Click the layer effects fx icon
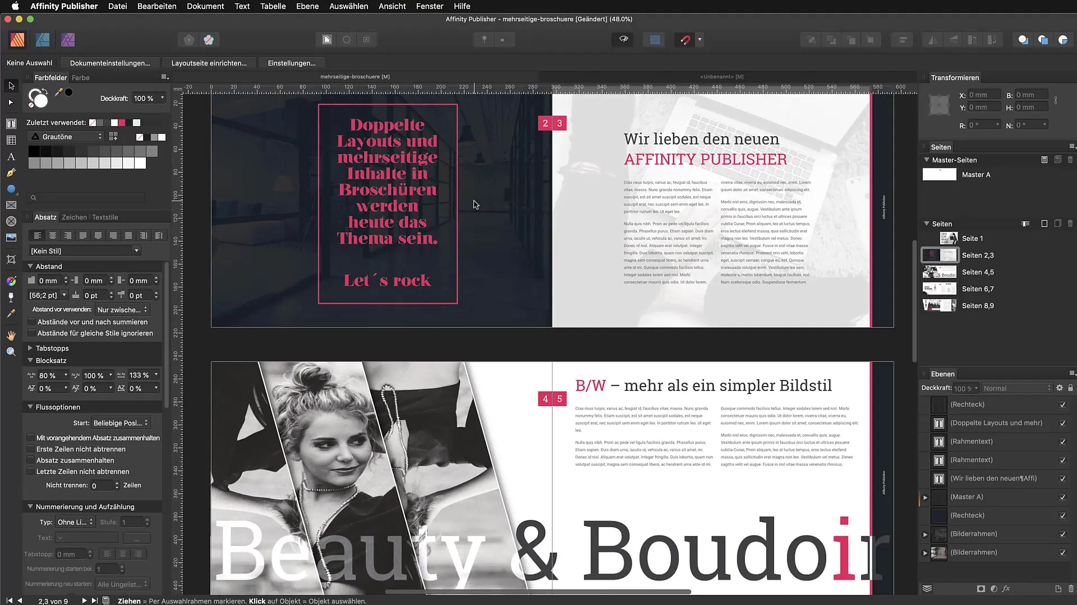 pos(1006,589)
